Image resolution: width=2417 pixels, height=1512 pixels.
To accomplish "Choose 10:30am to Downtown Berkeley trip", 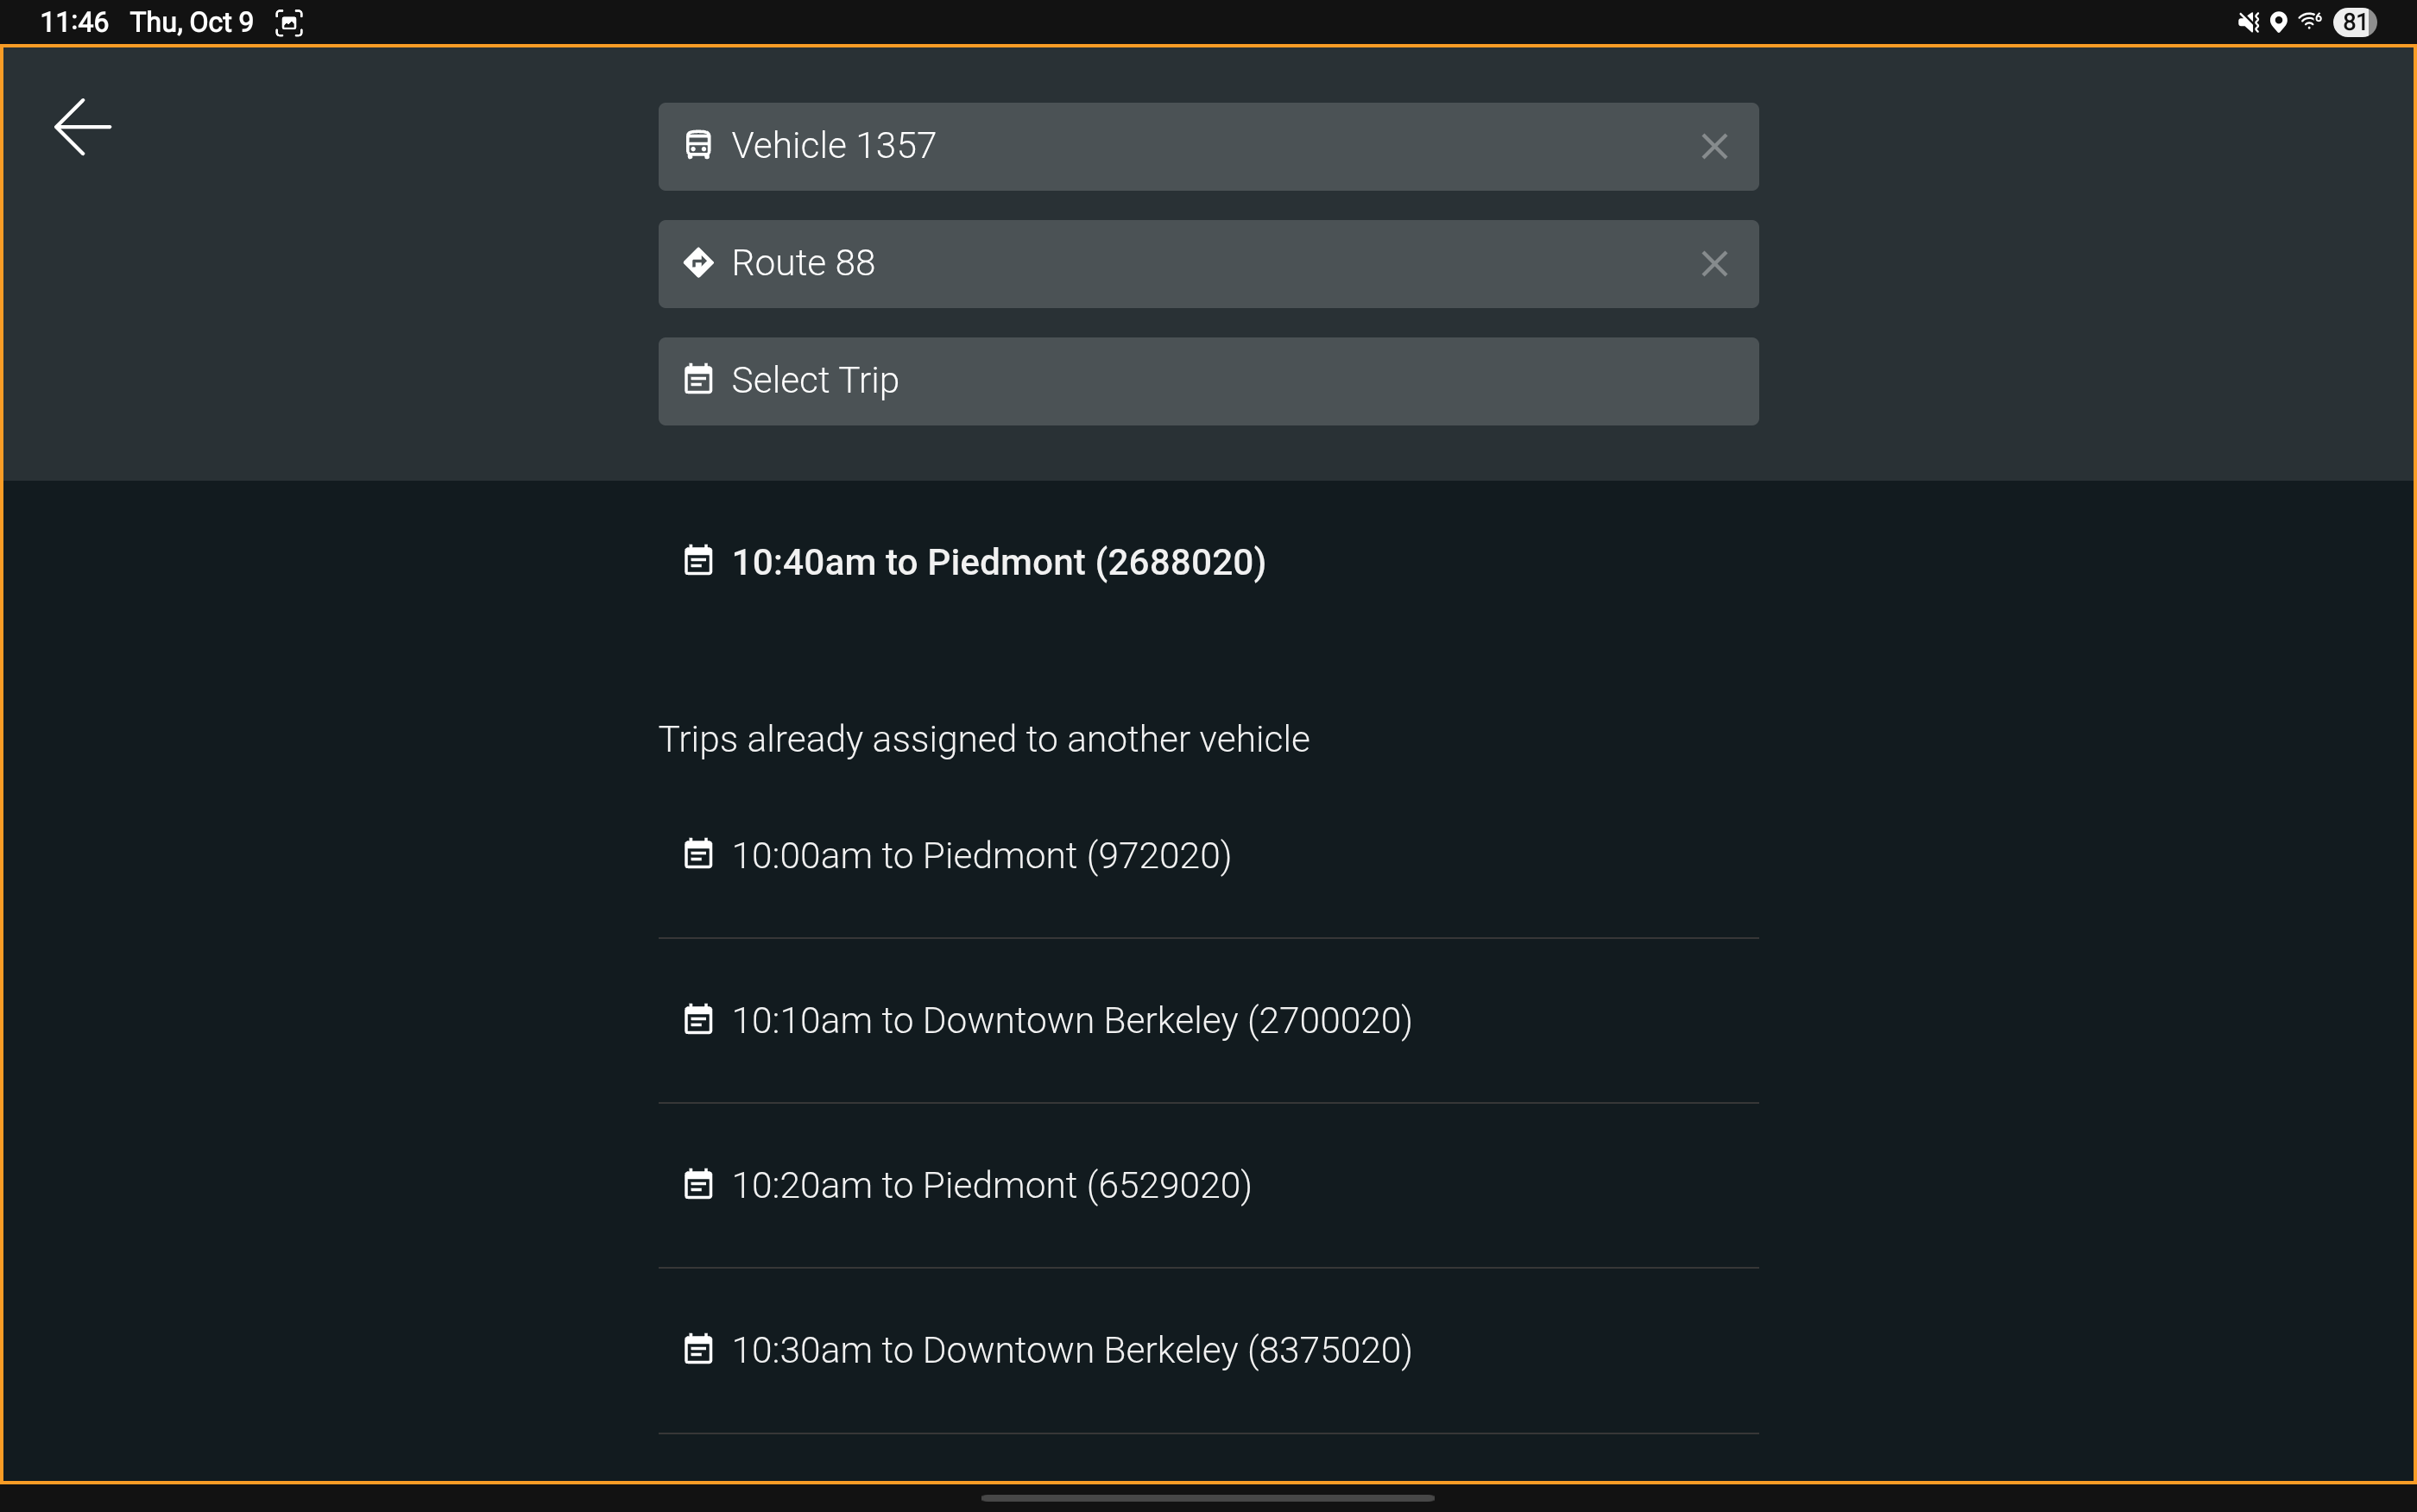I will point(1071,1351).
